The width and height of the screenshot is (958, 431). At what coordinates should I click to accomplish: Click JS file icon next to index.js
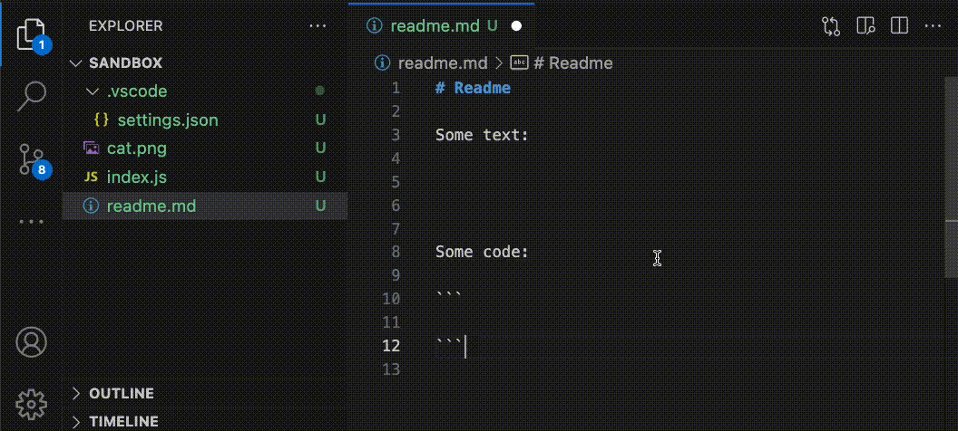point(91,177)
